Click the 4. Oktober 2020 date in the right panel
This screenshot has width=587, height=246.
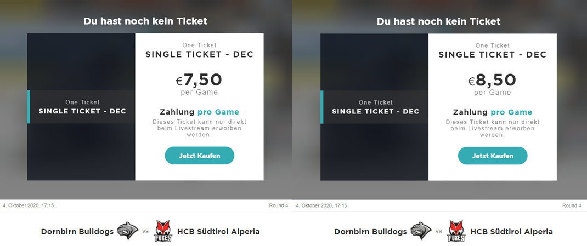tap(321, 206)
